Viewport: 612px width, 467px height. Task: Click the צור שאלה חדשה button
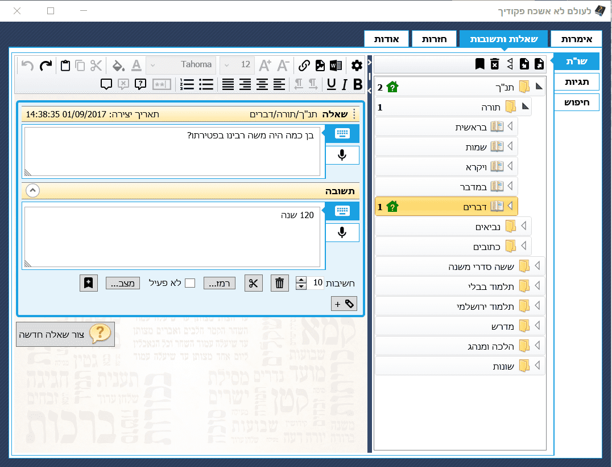coord(65,334)
